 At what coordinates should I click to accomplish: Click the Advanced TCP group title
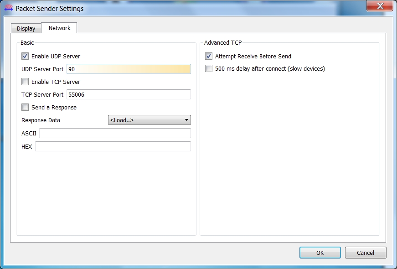223,42
